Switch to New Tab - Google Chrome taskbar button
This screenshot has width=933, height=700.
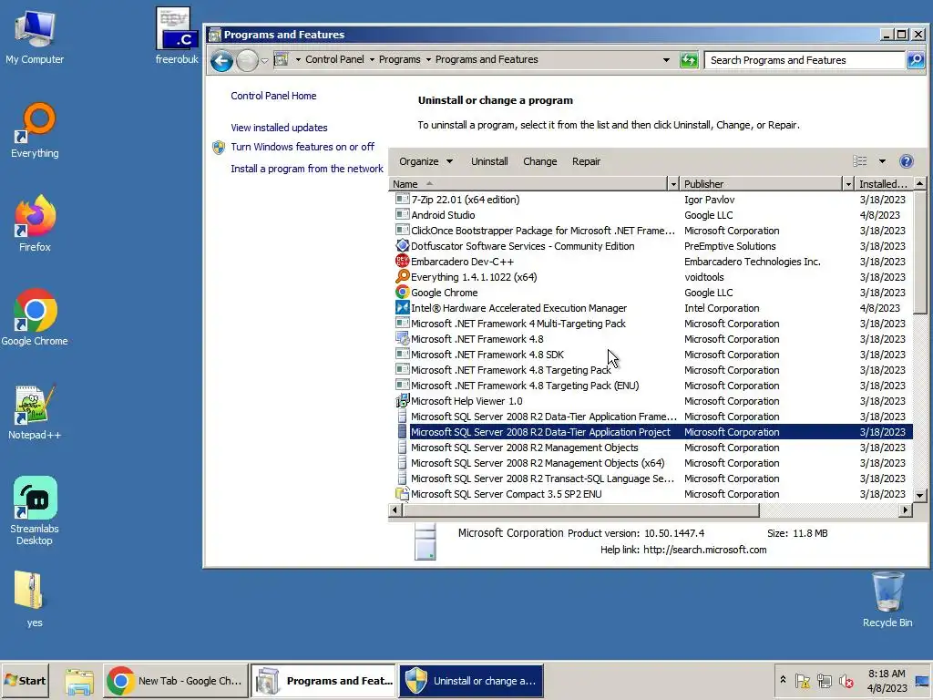175,681
